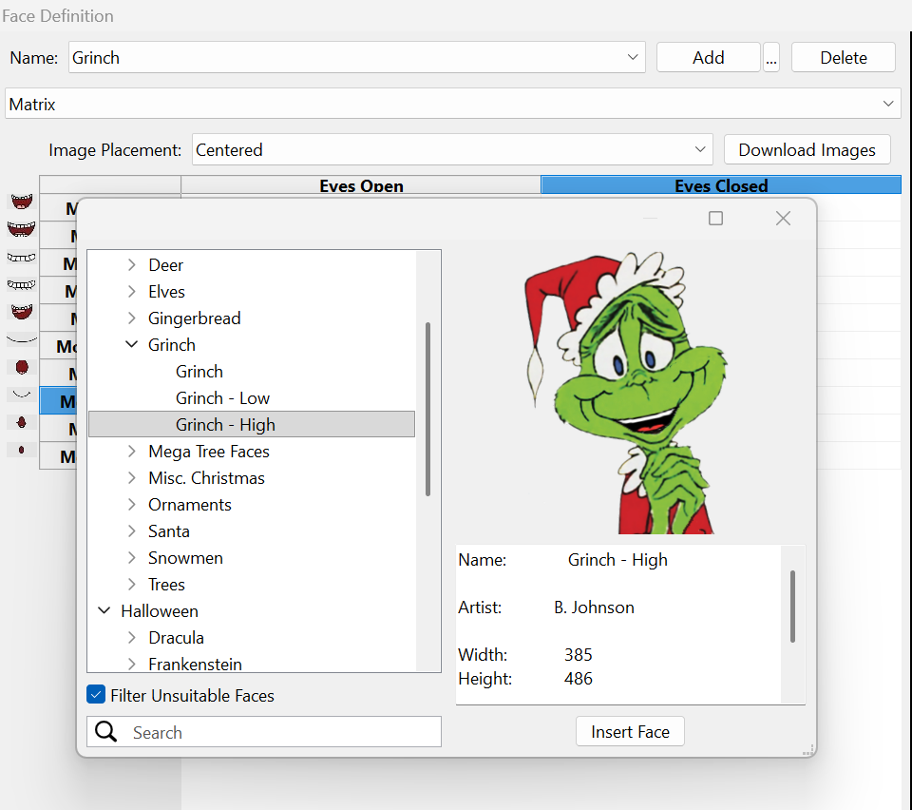Click the small curved smile mouth icon
Image resolution: width=912 pixels, height=810 pixels.
[22, 393]
